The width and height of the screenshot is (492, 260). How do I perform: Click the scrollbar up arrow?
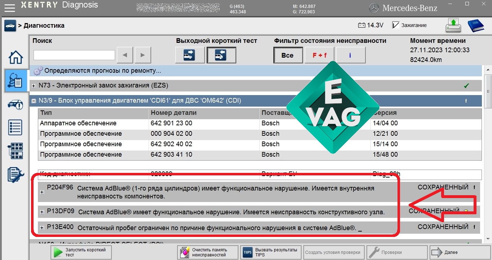(x=488, y=70)
